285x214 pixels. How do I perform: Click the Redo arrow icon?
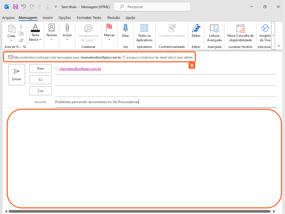pos(32,7)
